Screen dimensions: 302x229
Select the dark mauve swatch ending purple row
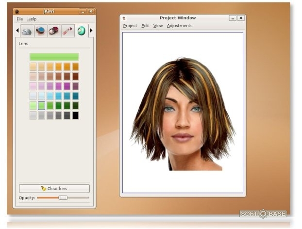[76, 86]
